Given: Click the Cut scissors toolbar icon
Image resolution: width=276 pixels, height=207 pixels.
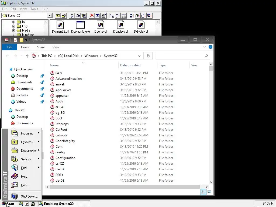Looking at the screenshot, I should pos(72,16).
